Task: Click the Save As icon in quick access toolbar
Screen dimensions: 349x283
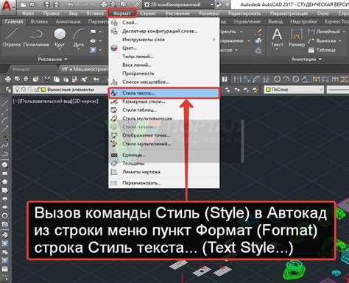Action: coord(56,4)
